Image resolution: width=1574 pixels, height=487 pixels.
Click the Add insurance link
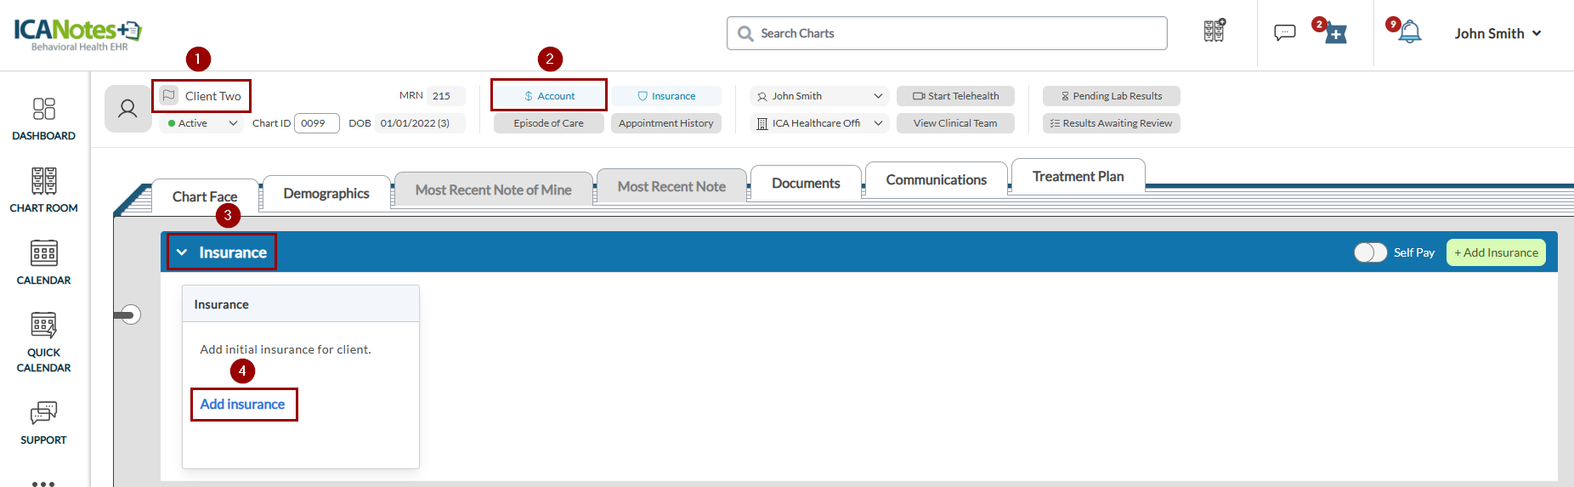[242, 405]
